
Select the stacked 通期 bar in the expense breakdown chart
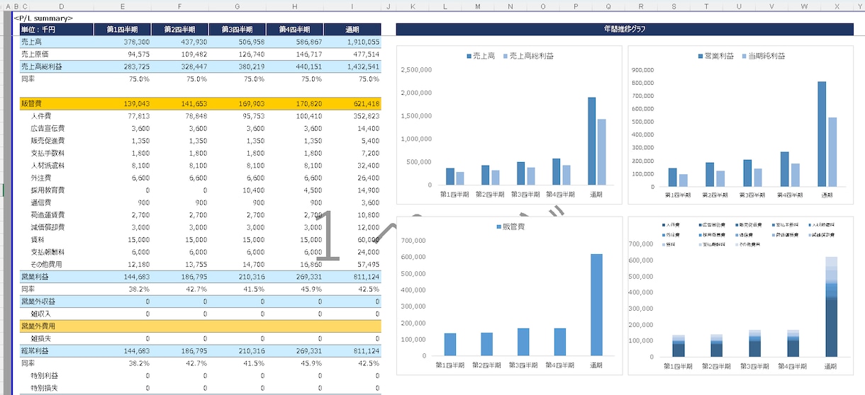coord(831,307)
